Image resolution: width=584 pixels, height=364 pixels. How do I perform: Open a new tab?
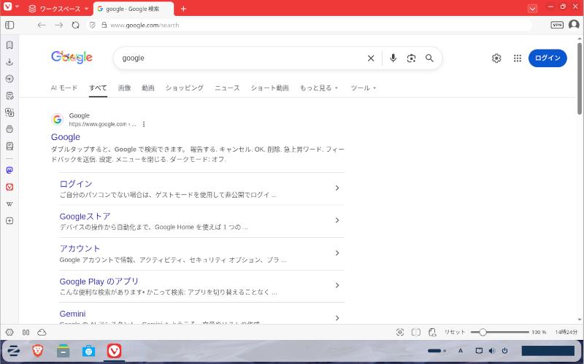coord(183,9)
